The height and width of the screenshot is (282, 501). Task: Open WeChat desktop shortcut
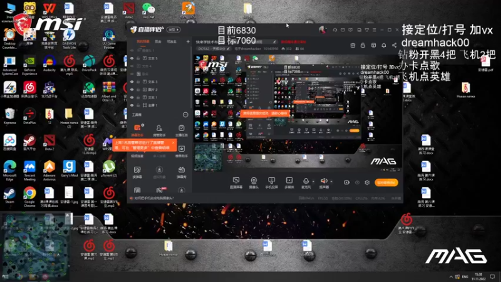click(x=148, y=11)
